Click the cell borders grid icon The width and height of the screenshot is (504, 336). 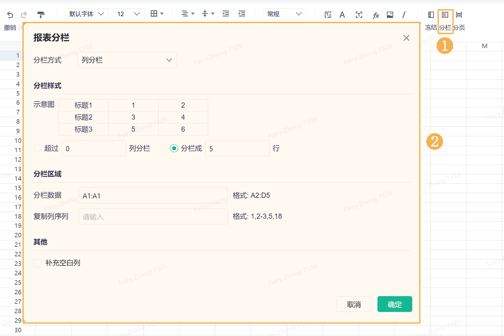(154, 14)
